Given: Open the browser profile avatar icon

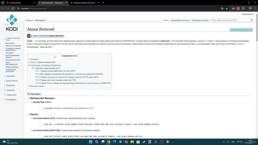Looking at the screenshot, I should (250, 8).
